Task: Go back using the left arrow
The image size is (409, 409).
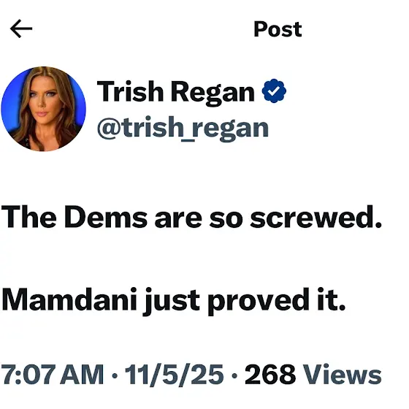Action: pyautogui.click(x=21, y=28)
